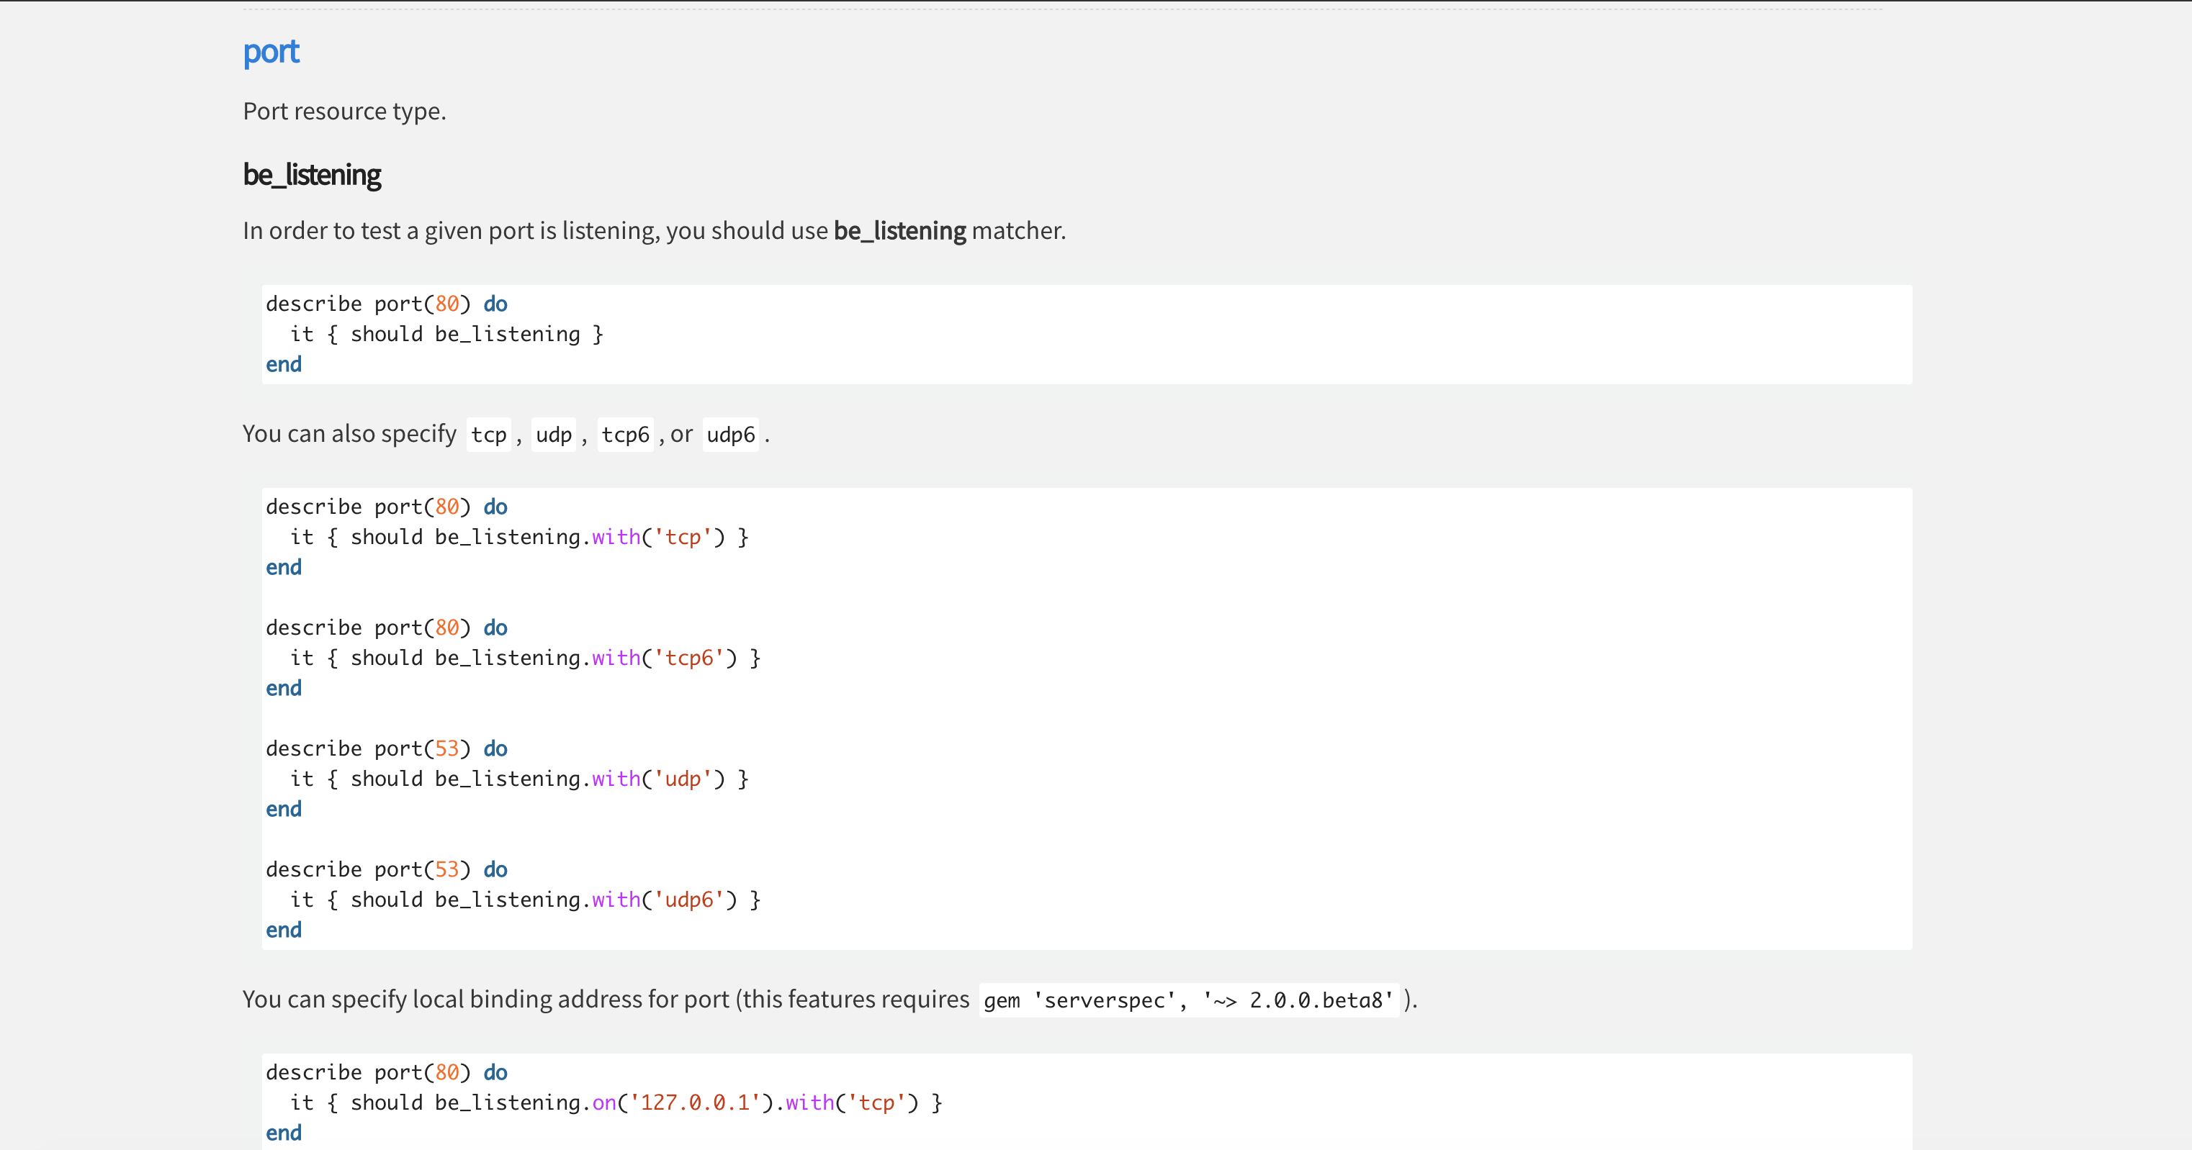Select the code line with with('udp6')
The width and height of the screenshot is (2192, 1150).
525,900
